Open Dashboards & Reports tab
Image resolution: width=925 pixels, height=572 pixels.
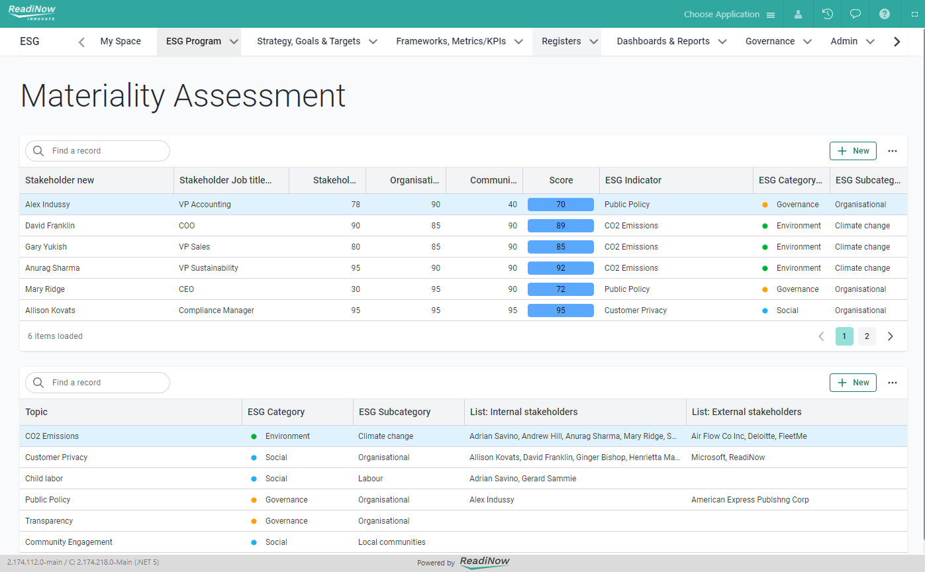(x=663, y=41)
